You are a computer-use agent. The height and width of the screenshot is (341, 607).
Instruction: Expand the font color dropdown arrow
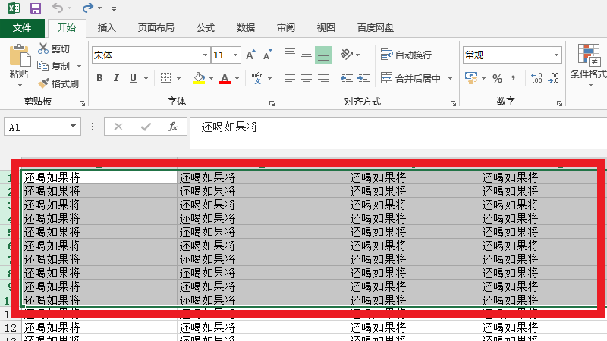pos(237,78)
